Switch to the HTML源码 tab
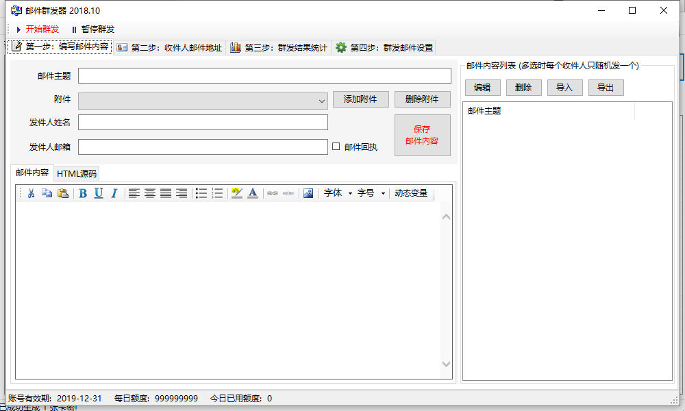This screenshot has width=685, height=411. pos(77,173)
